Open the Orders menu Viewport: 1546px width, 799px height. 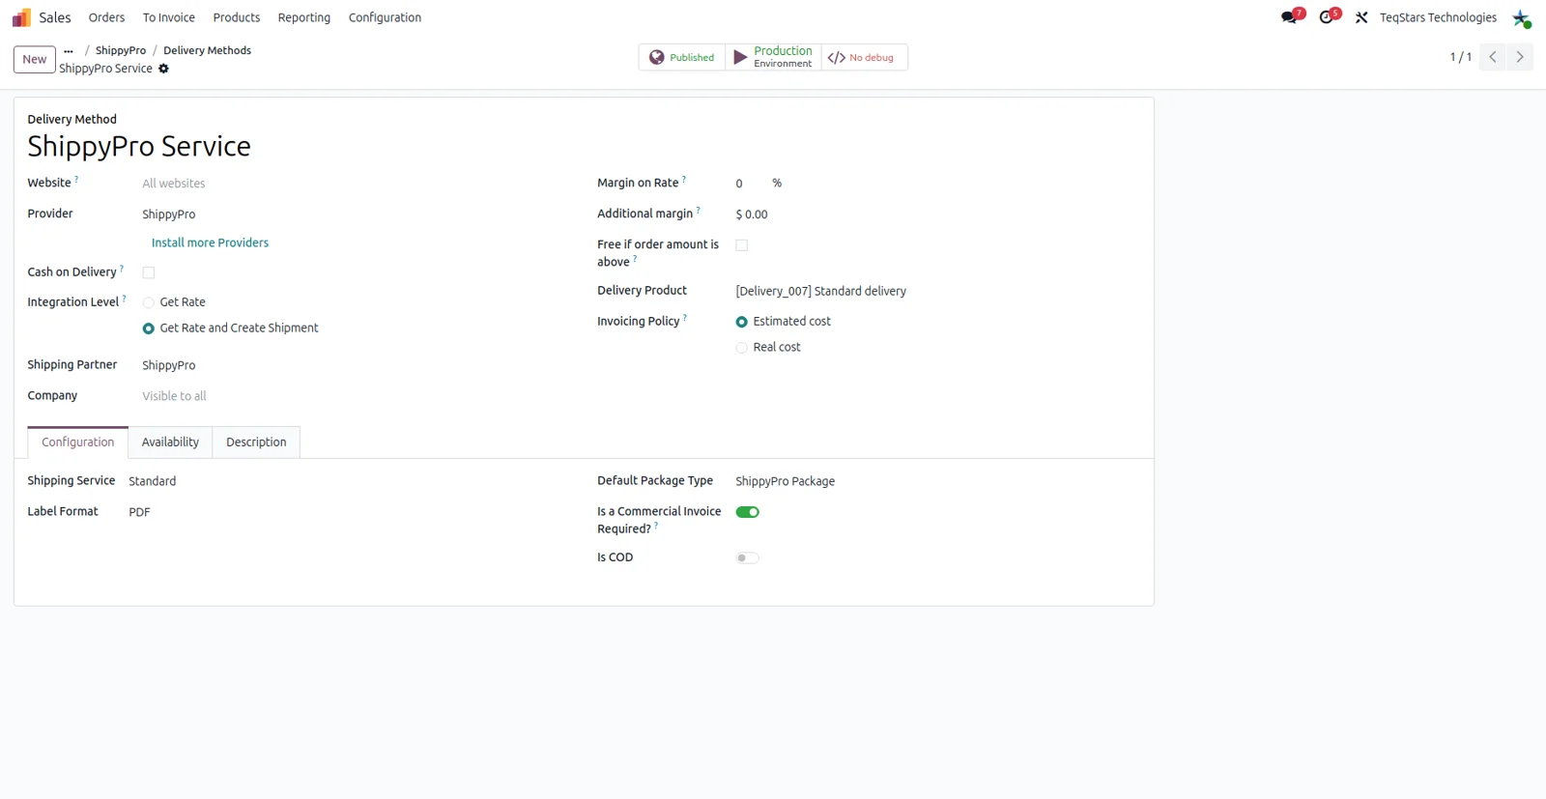click(x=106, y=17)
